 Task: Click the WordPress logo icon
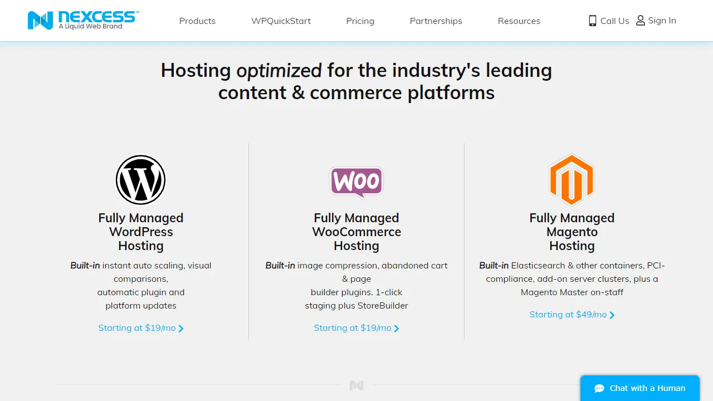(141, 180)
